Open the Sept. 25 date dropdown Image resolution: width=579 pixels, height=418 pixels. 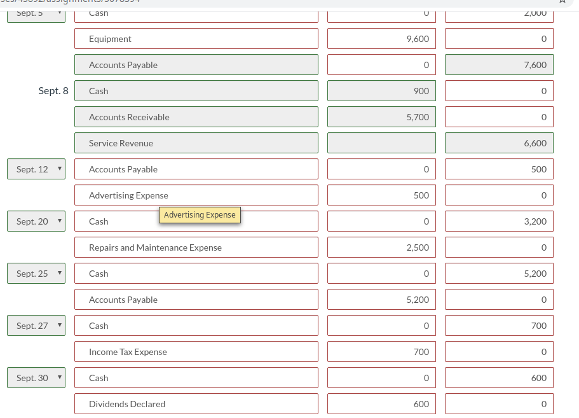pos(36,273)
